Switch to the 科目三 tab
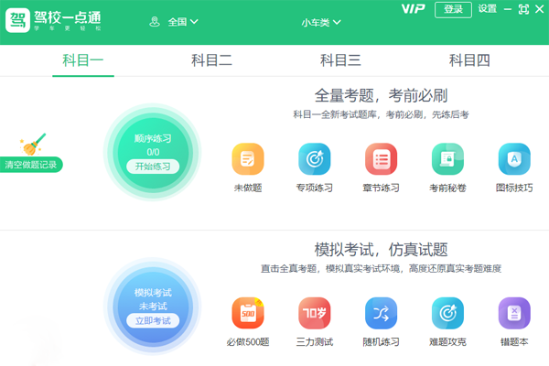The image size is (549, 366). [340, 60]
